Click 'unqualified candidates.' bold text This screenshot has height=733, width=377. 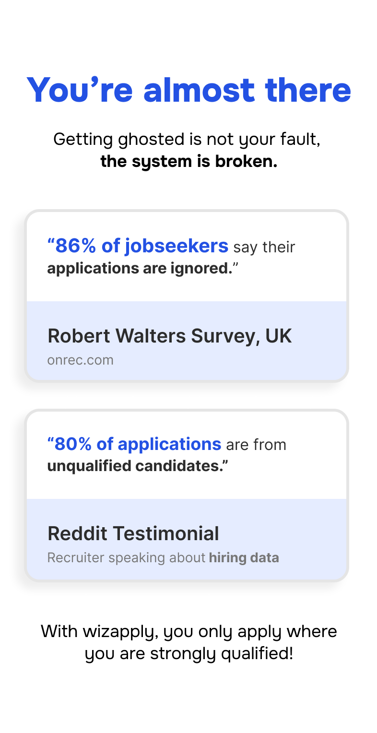coord(138,466)
